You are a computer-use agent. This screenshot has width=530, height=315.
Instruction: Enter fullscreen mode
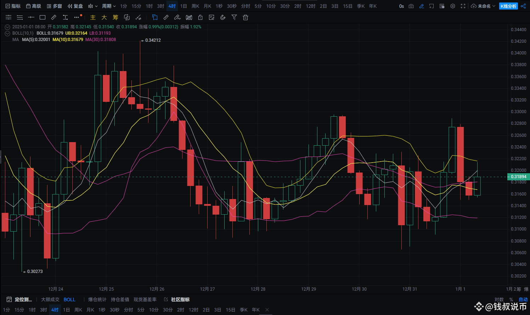click(x=463, y=6)
